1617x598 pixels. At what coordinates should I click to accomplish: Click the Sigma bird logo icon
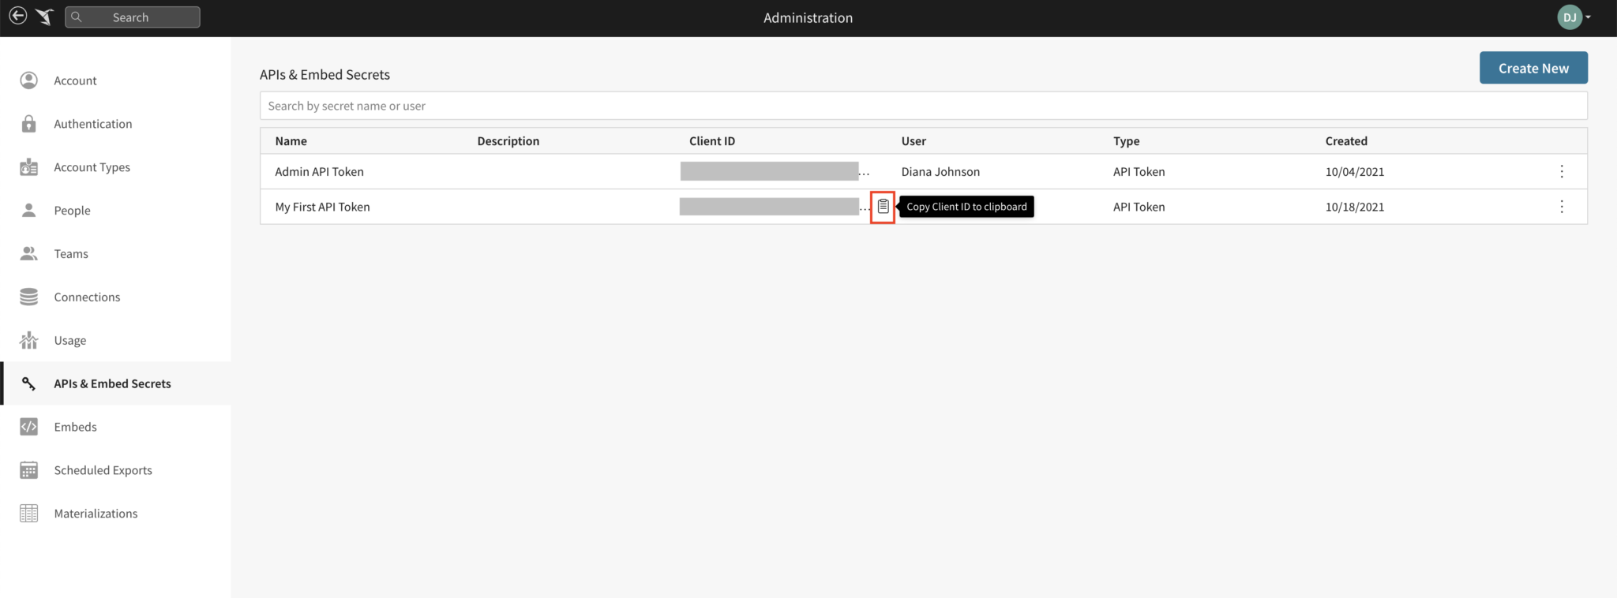pyautogui.click(x=45, y=17)
